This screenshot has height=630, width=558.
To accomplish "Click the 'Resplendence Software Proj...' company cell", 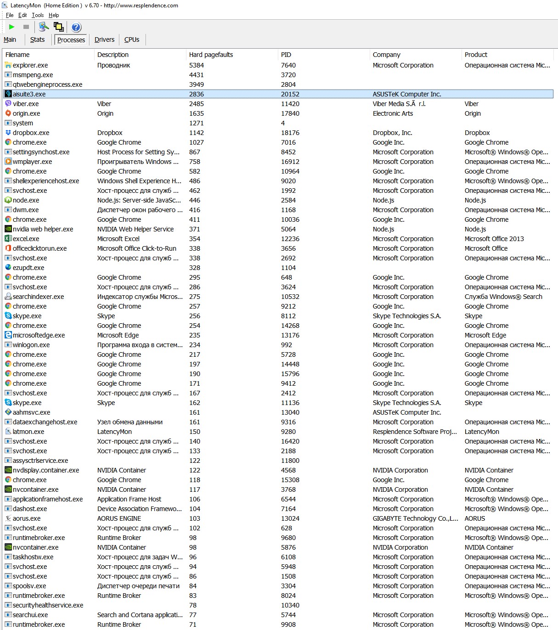I will pyautogui.click(x=415, y=432).
